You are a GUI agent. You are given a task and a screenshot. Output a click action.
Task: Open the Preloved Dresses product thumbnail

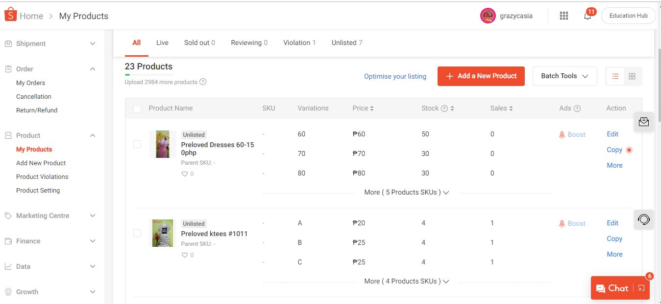point(162,144)
